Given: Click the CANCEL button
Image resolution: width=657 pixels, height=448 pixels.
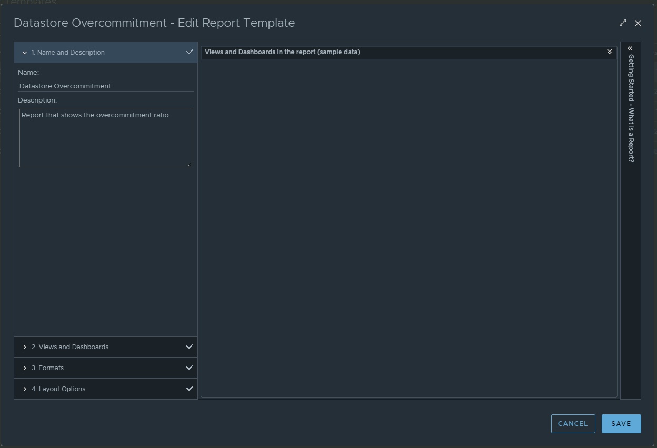Looking at the screenshot, I should pos(573,423).
